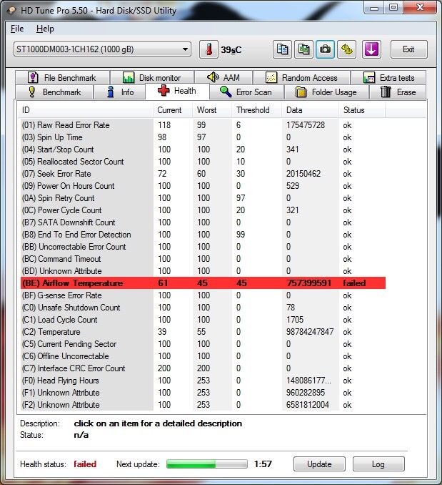Click the Update button

319,464
